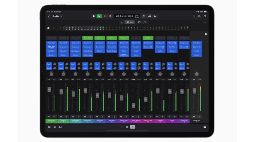Open String Quartet channel's input dropdown
The height and width of the screenshot is (142, 254).
[x=136, y=38]
